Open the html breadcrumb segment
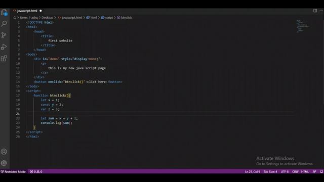The width and height of the screenshot is (324, 182). pos(92,18)
